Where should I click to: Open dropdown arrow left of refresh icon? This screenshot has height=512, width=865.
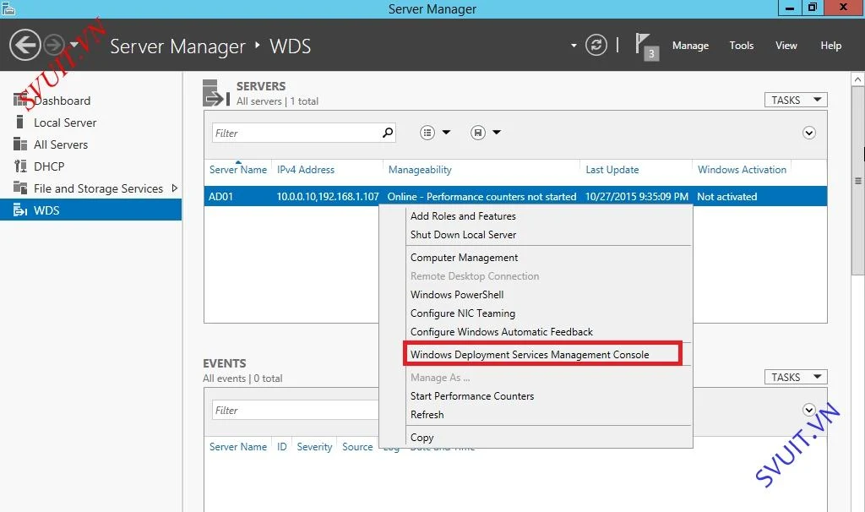pos(574,46)
